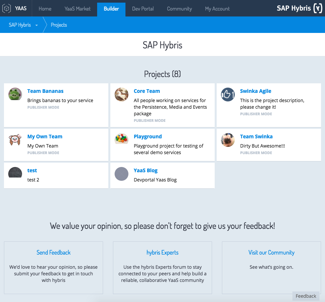
Task: Open the Core Team project link
Action: 147,91
